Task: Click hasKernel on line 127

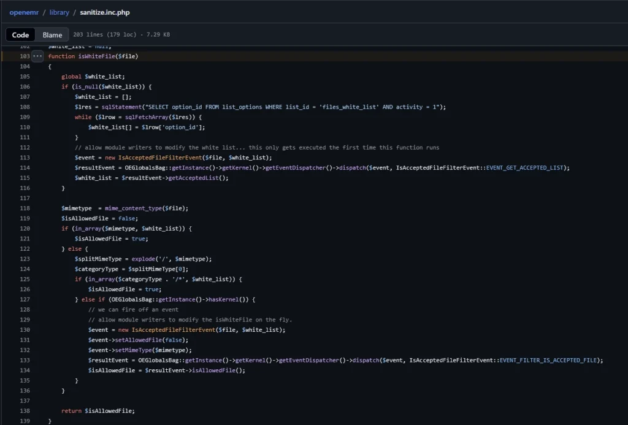Action: point(223,299)
